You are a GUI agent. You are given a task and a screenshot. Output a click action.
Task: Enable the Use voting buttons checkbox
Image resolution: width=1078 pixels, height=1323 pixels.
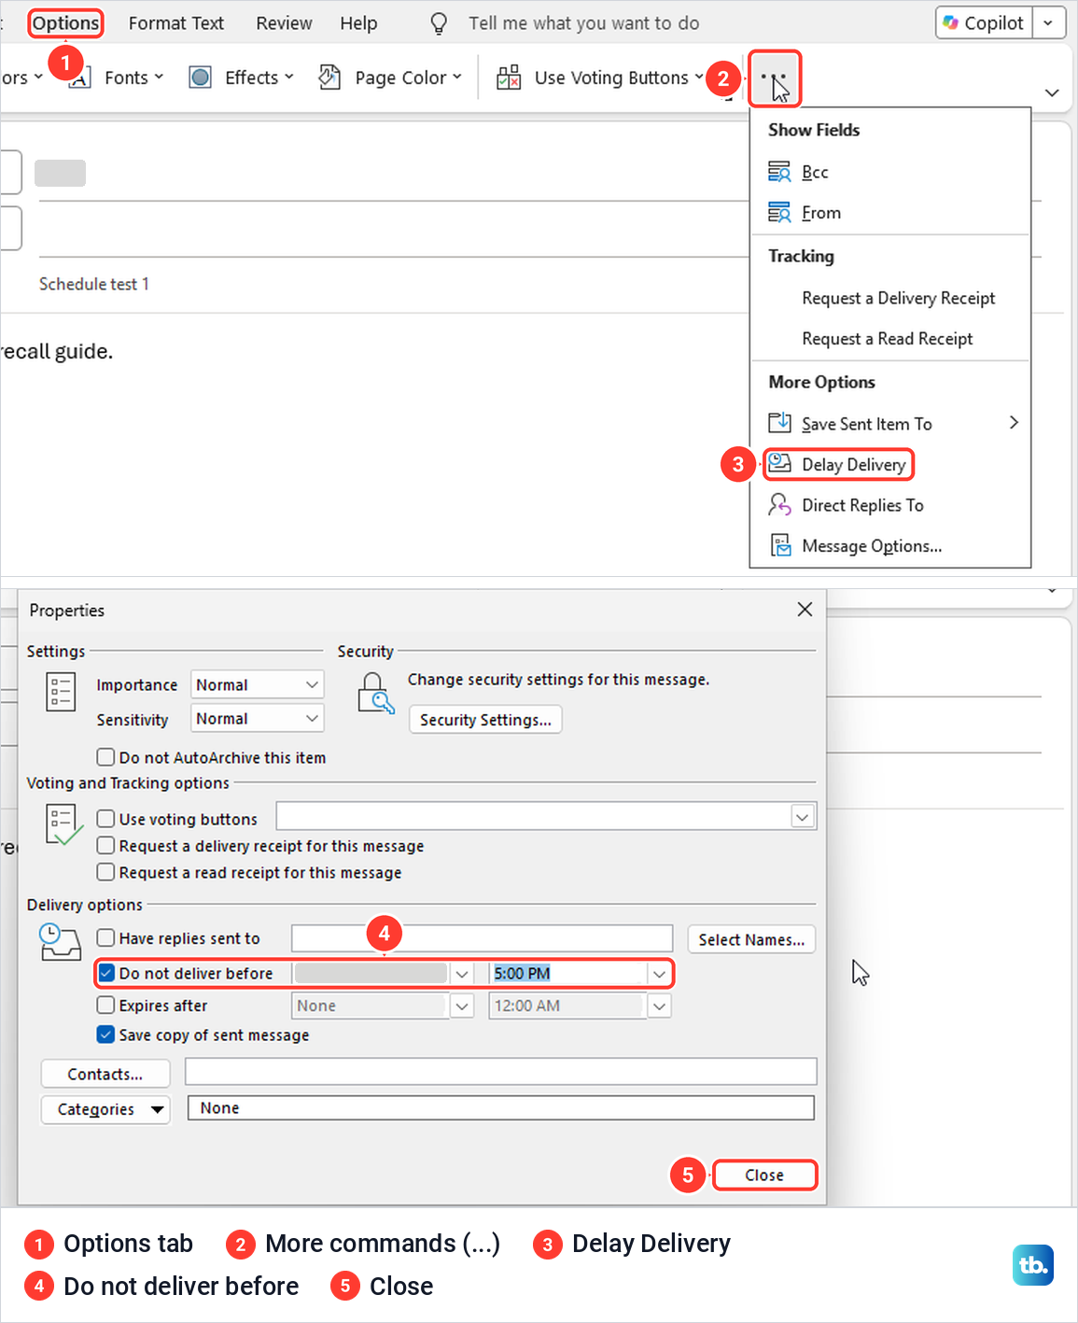(105, 819)
